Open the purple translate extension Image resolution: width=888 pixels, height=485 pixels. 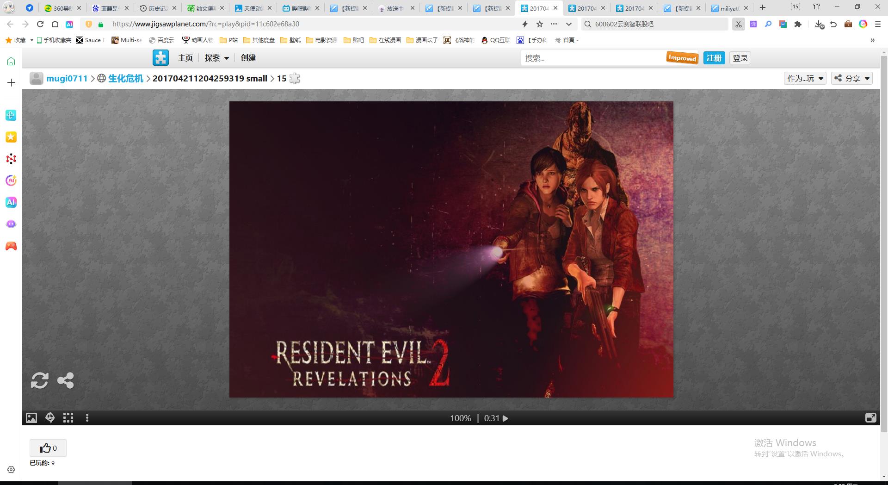[753, 24]
